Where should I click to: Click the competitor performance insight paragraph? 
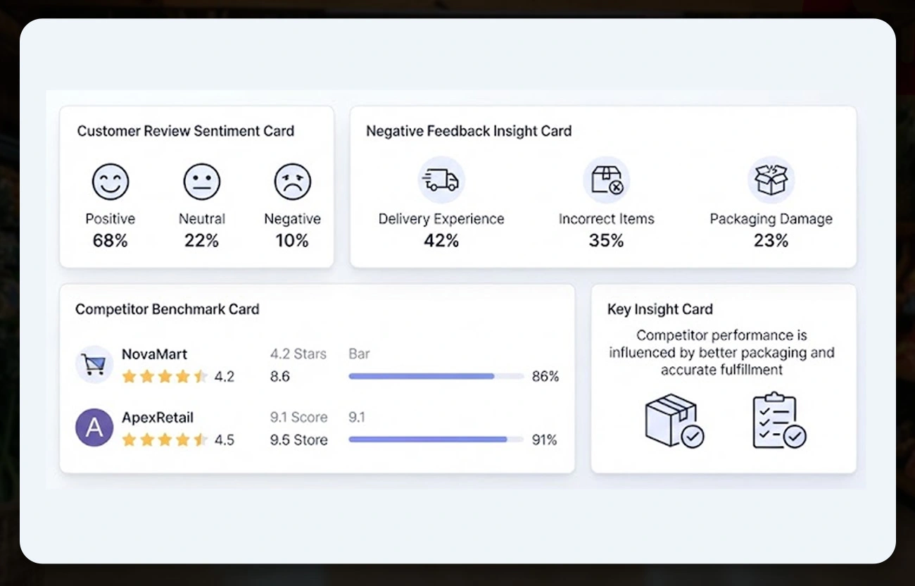pyautogui.click(x=722, y=352)
